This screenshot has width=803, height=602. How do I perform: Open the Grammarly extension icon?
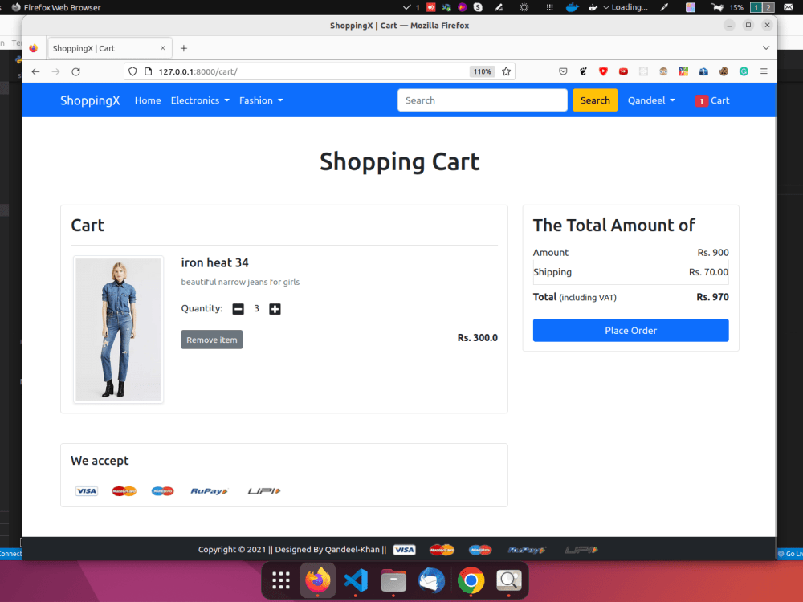[744, 71]
